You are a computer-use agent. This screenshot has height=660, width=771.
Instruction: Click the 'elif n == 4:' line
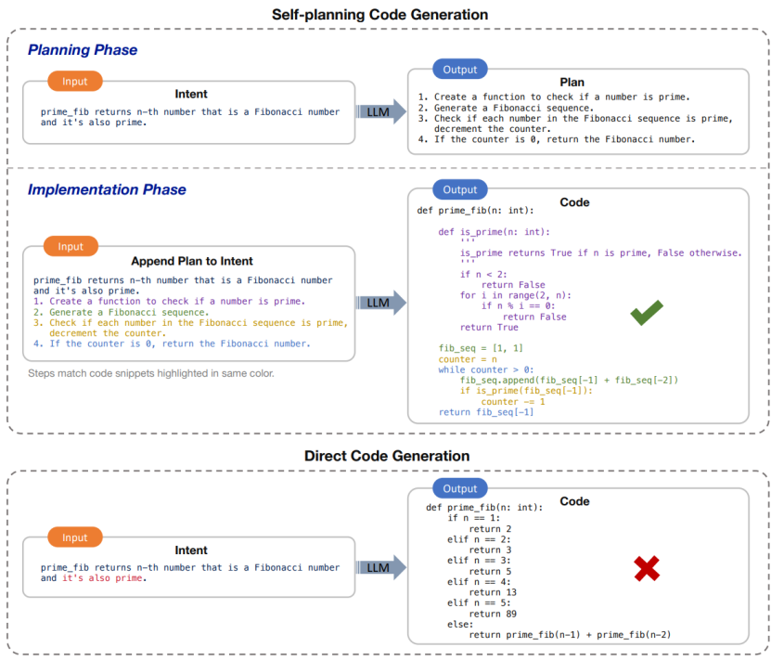[x=479, y=582]
